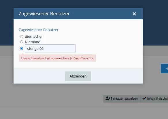The height and width of the screenshot is (119, 168).
Task: Click the user-plus icon in Benutzer zuweisen
Action: 108,98
